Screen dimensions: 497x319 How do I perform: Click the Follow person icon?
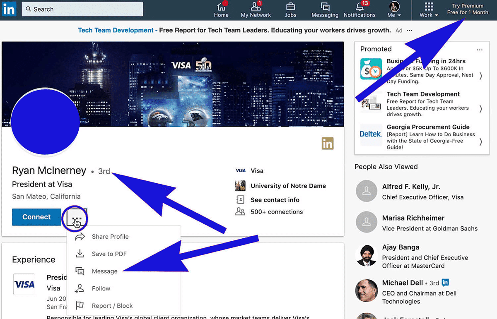tap(80, 289)
